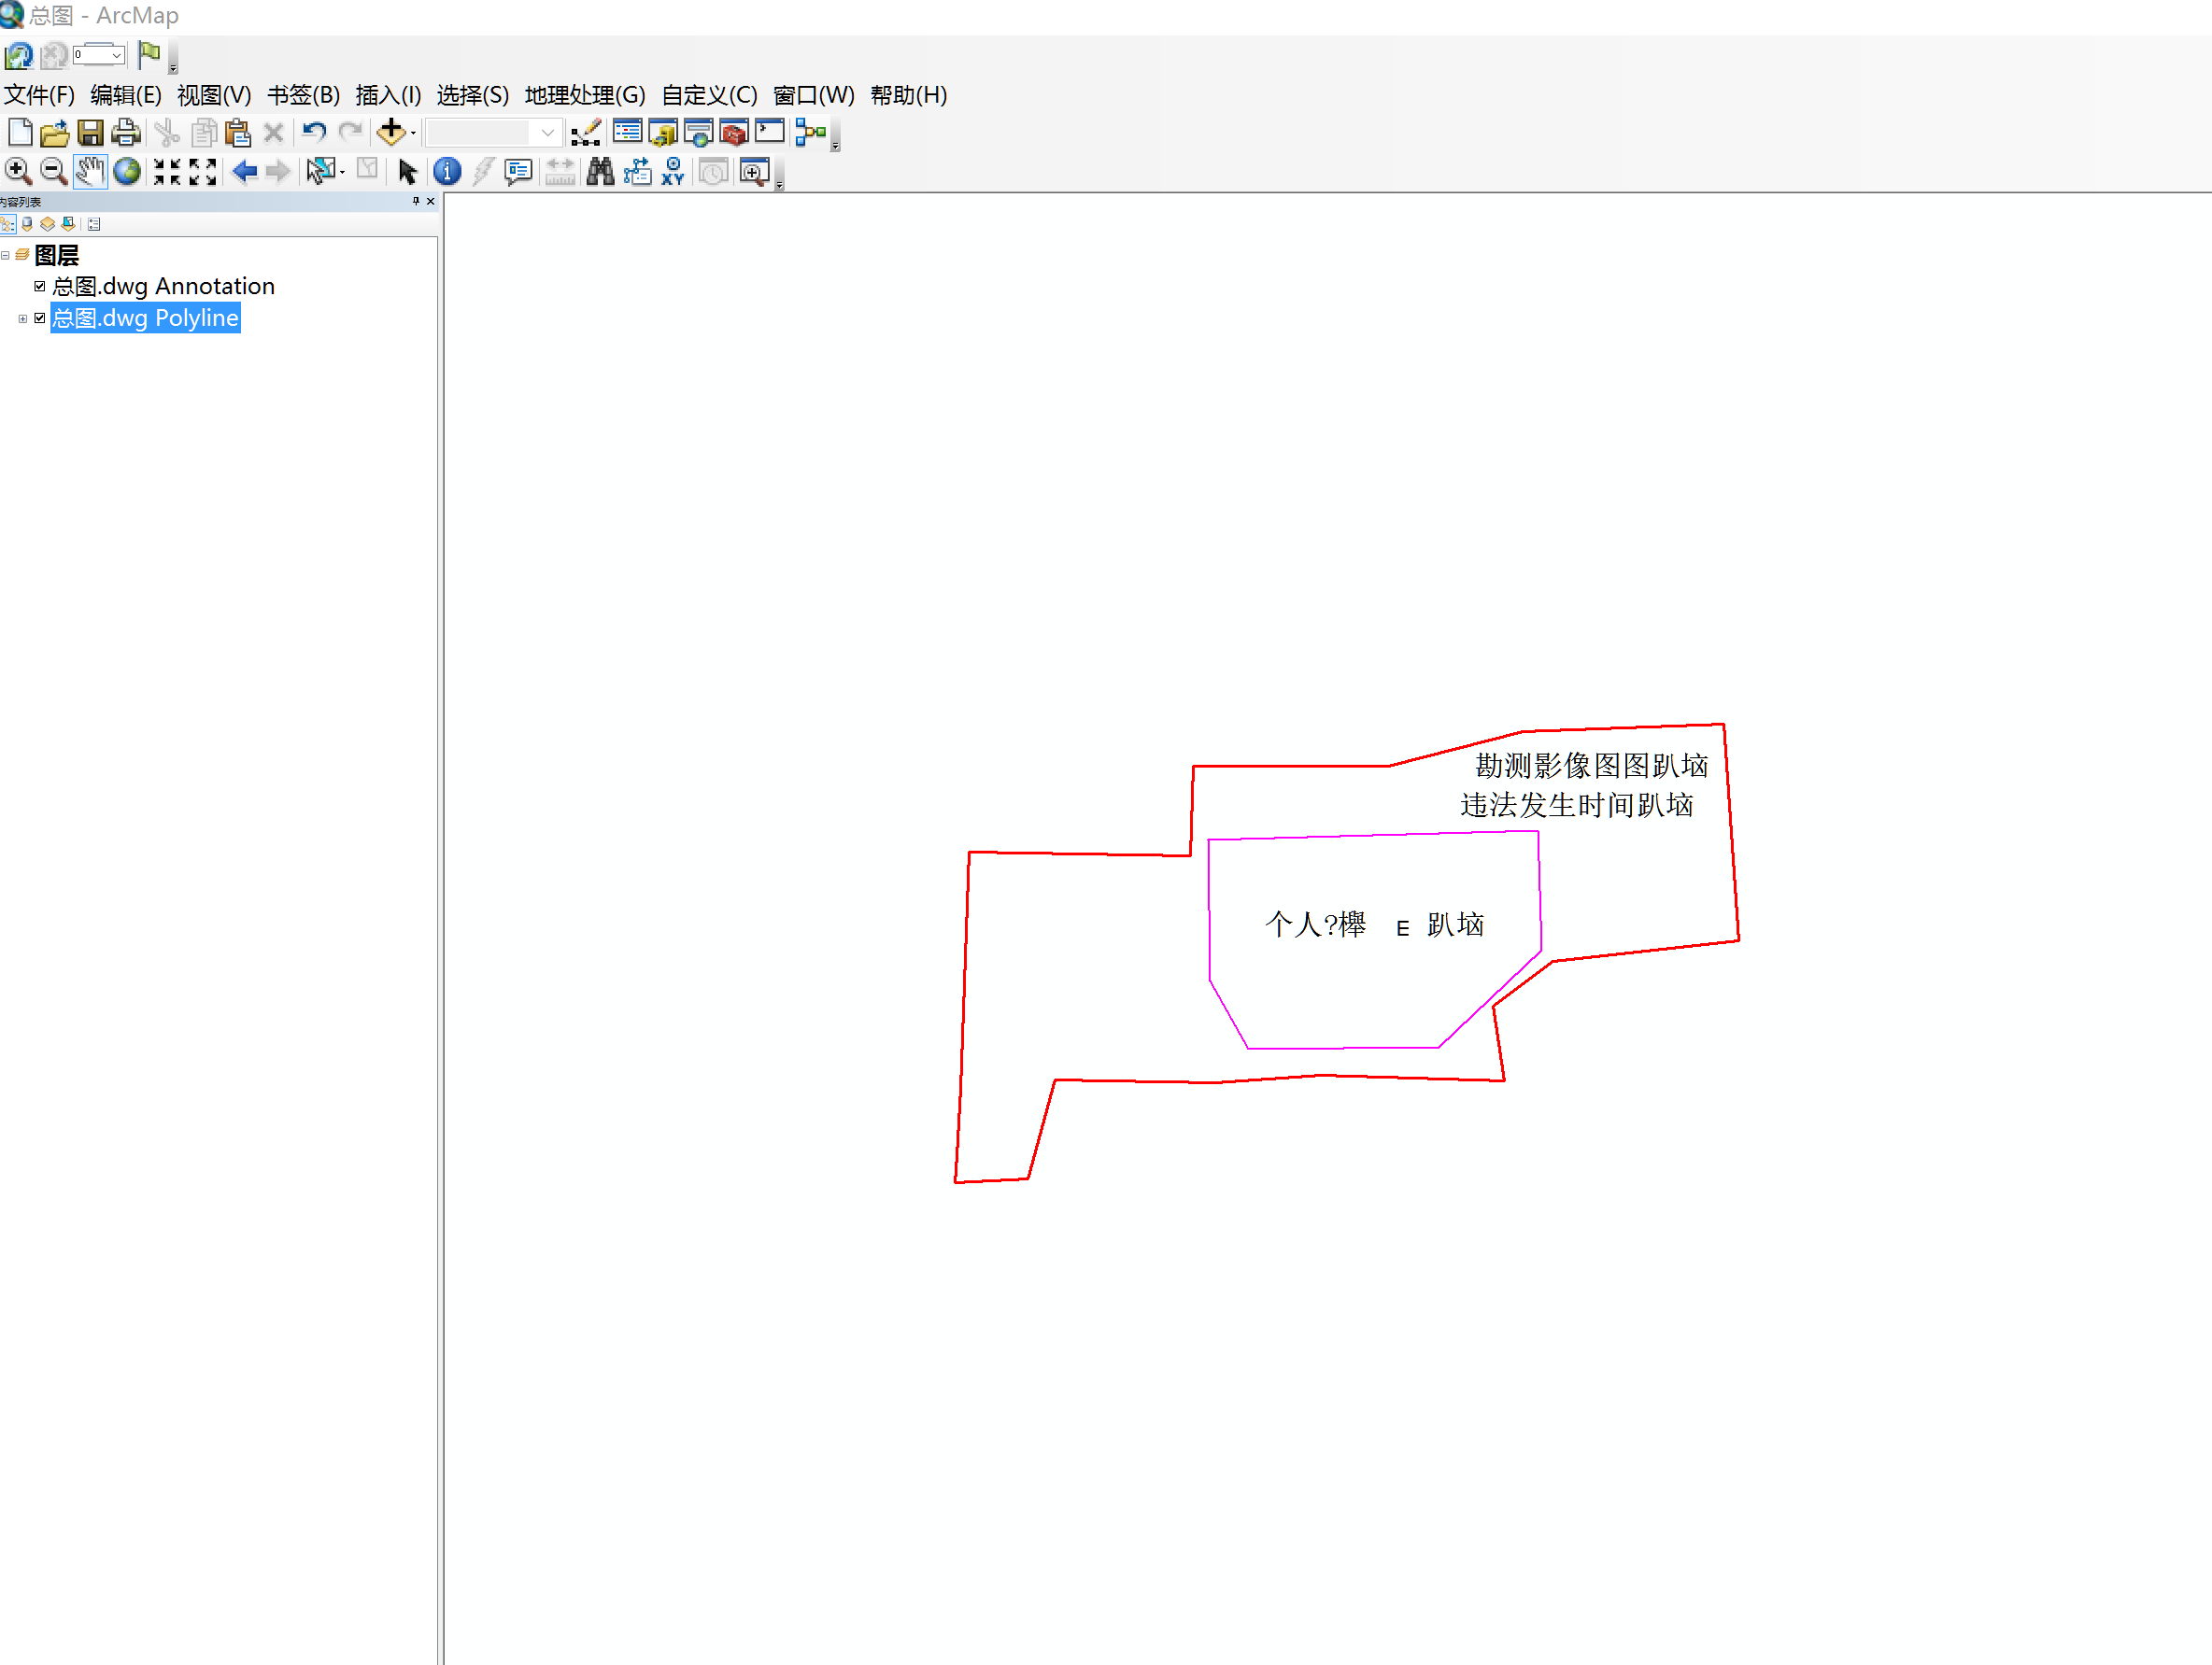Go back to previous extent
This screenshot has width=2212, height=1665.
pos(244,172)
